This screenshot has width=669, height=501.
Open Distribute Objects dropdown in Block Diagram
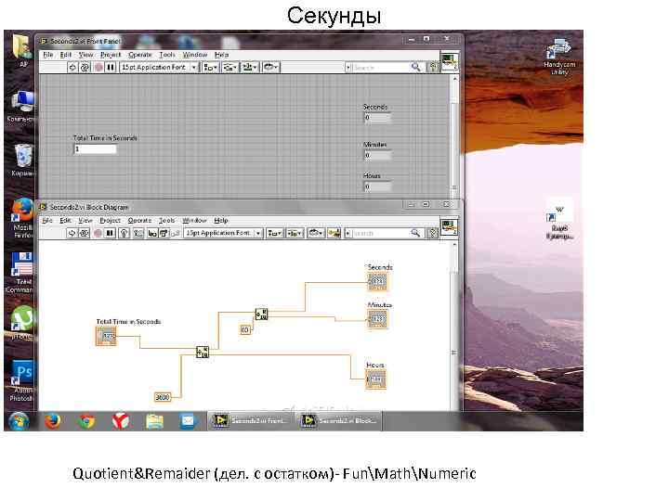pos(295,233)
